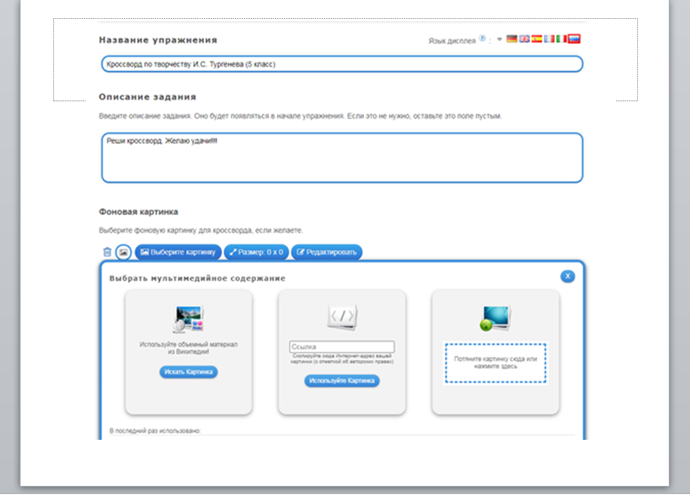Switch display language to Spanish flag

click(x=537, y=39)
